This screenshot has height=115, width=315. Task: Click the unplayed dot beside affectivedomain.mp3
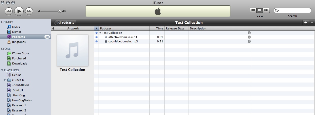point(96,37)
